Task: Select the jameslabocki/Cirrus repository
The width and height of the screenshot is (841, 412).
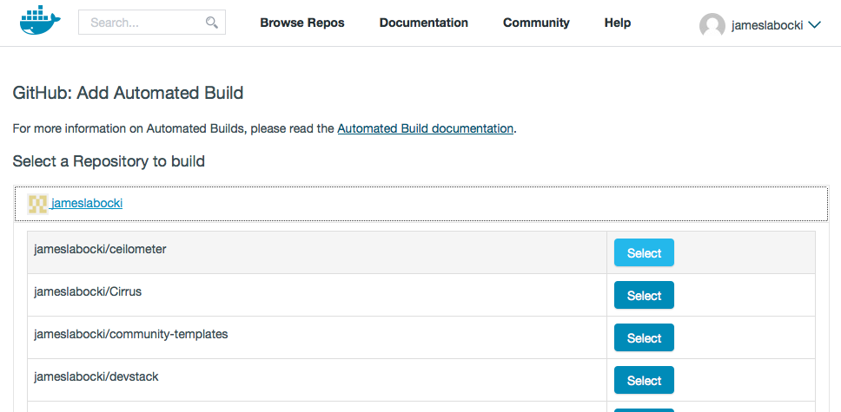Action: click(644, 296)
